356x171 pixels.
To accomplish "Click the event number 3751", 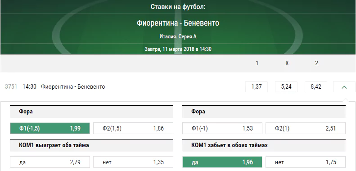I will click(x=11, y=87).
